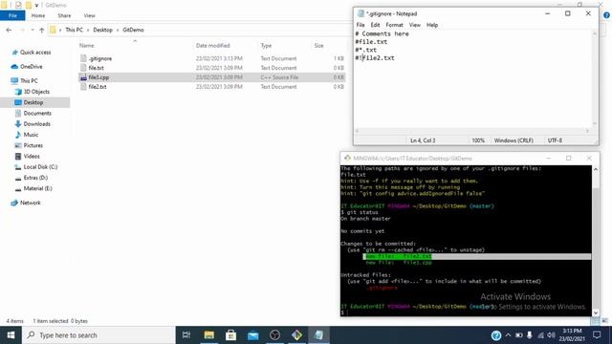Click the Git Bash title bar icon

coord(347,158)
